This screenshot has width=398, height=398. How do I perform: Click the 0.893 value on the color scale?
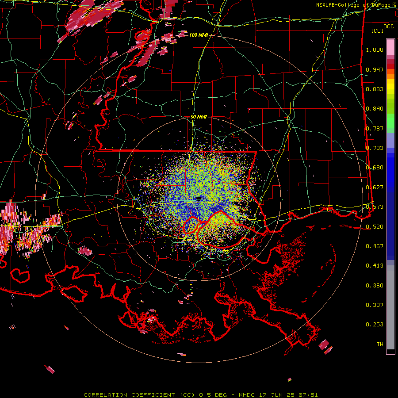click(x=375, y=89)
